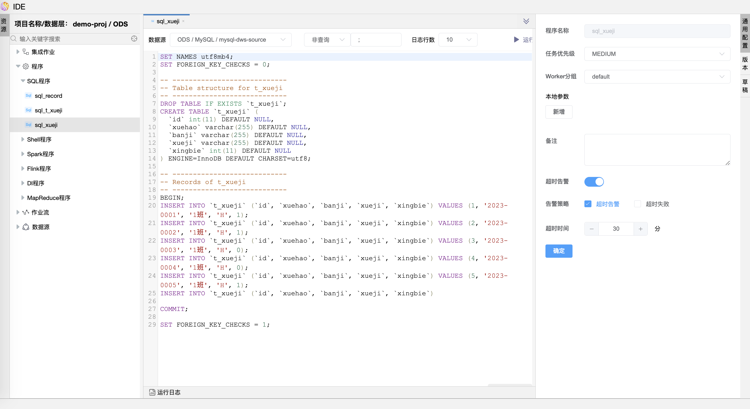Image resolution: width=750 pixels, height=409 pixels.
Task: Click the locate target icon in search bar
Action: 134,39
